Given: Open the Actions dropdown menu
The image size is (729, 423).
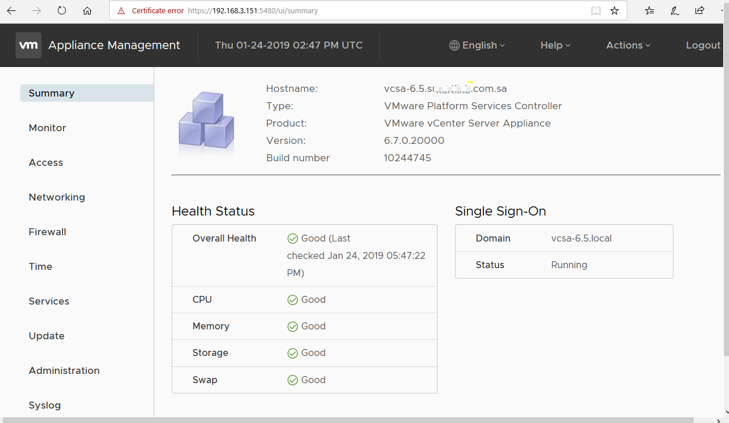Looking at the screenshot, I should pos(628,45).
